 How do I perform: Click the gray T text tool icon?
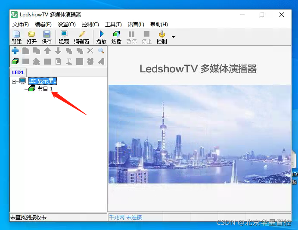click(x=69, y=62)
